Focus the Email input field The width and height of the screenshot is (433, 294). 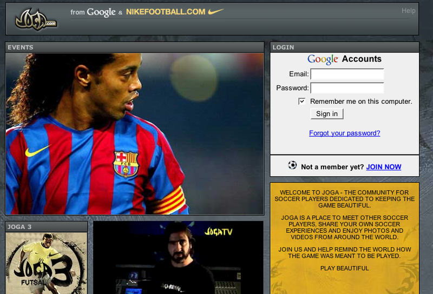tap(347, 74)
